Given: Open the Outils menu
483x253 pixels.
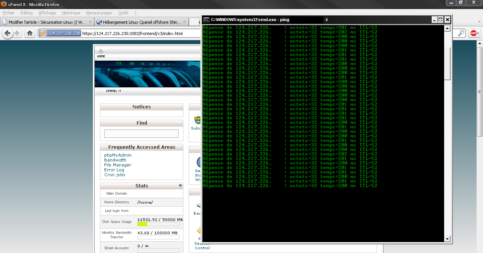Looking at the screenshot, I should click(123, 12).
